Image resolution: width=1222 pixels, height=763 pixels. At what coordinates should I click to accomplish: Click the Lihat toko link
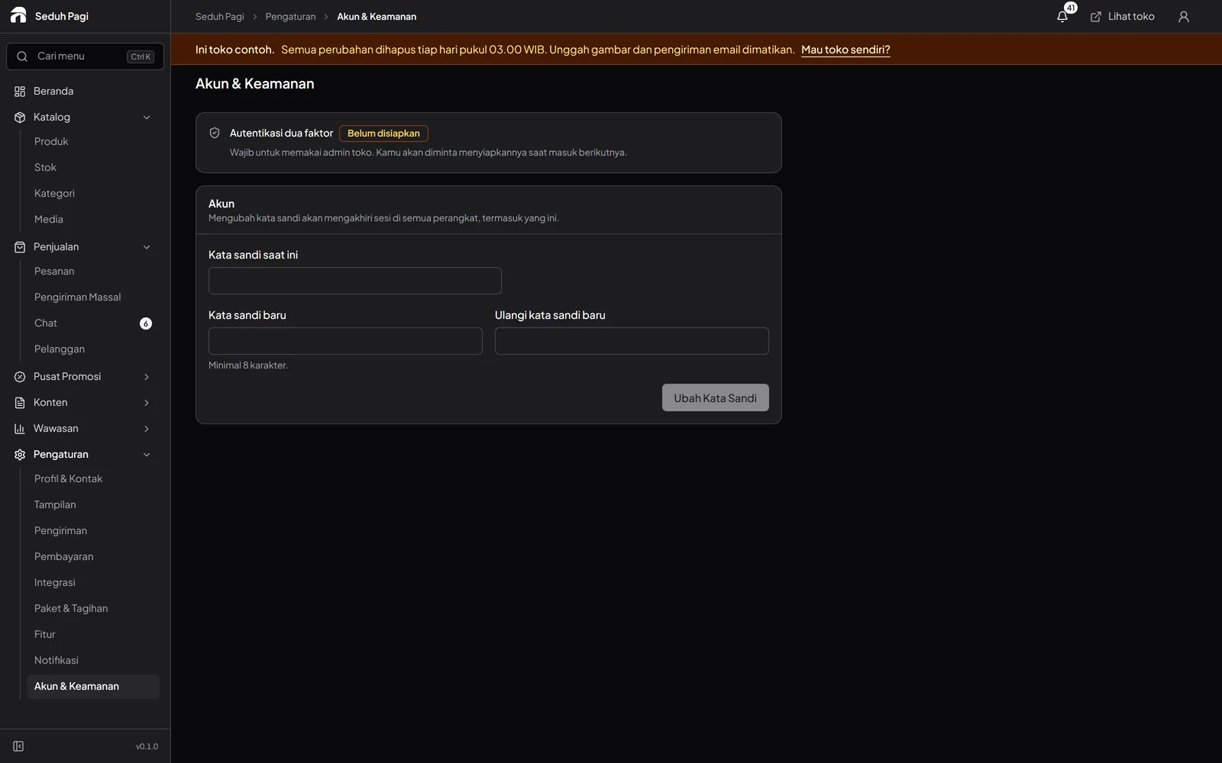1122,17
